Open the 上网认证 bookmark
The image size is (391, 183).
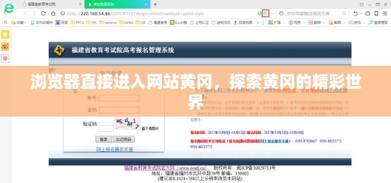pos(199,22)
